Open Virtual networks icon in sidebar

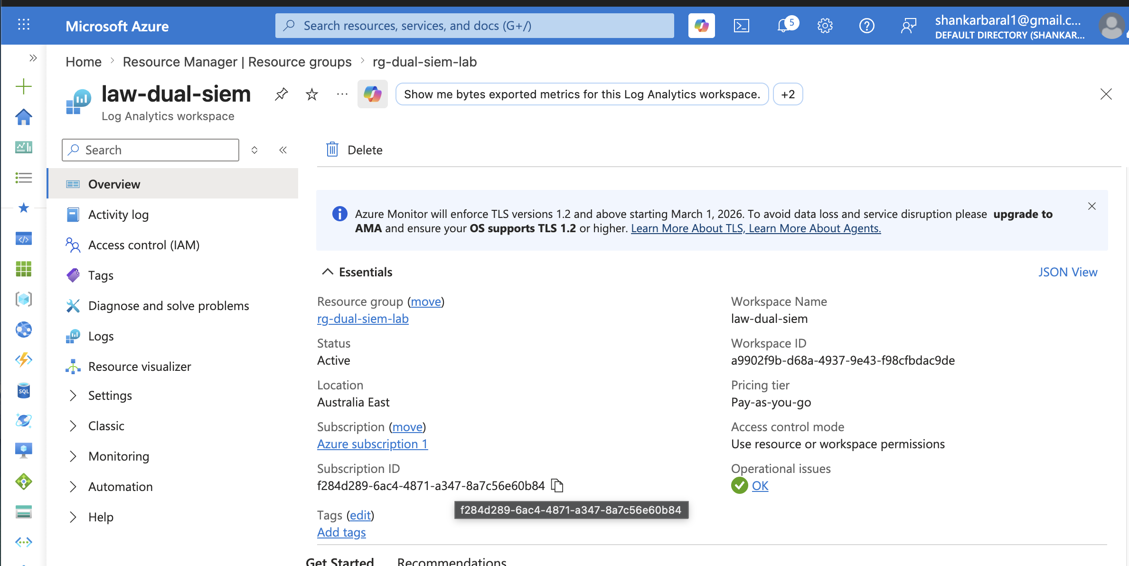coord(24,542)
